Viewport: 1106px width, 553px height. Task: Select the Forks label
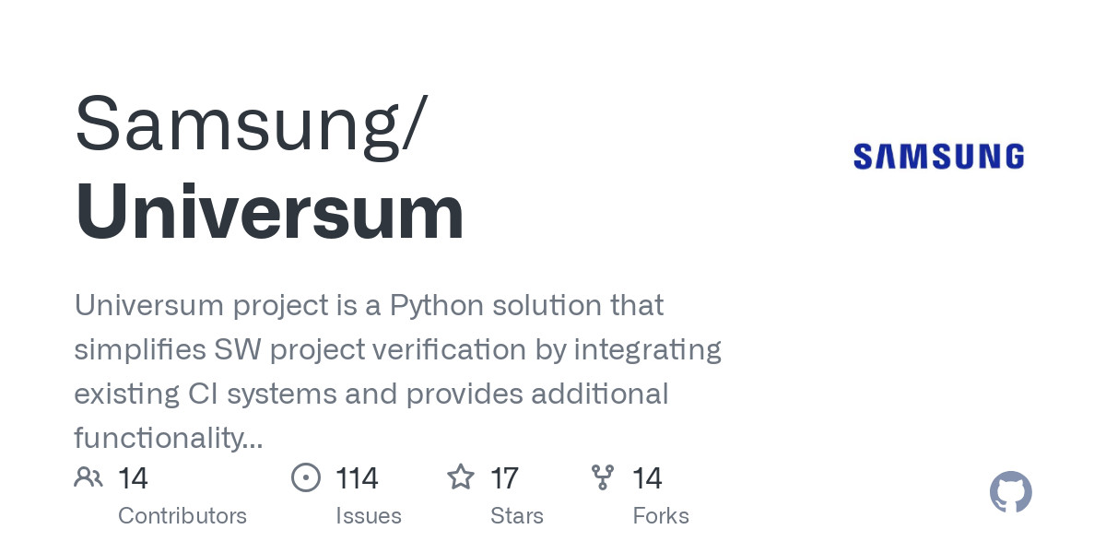pyautogui.click(x=661, y=515)
